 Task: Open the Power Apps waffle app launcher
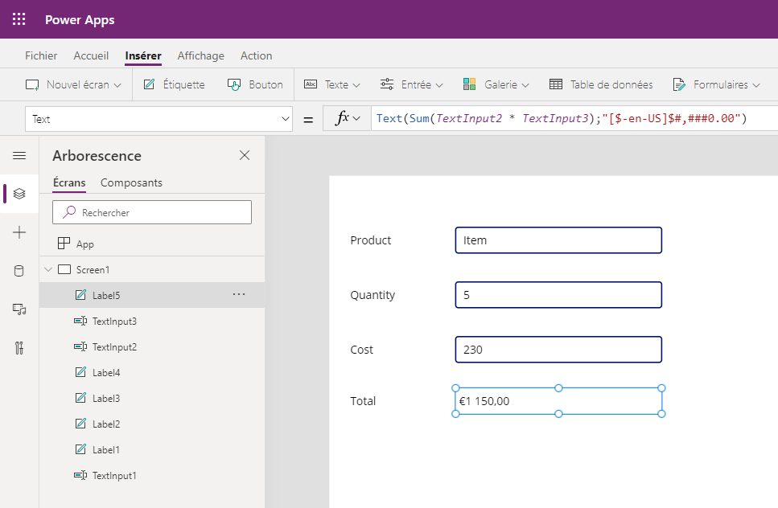pos(19,19)
